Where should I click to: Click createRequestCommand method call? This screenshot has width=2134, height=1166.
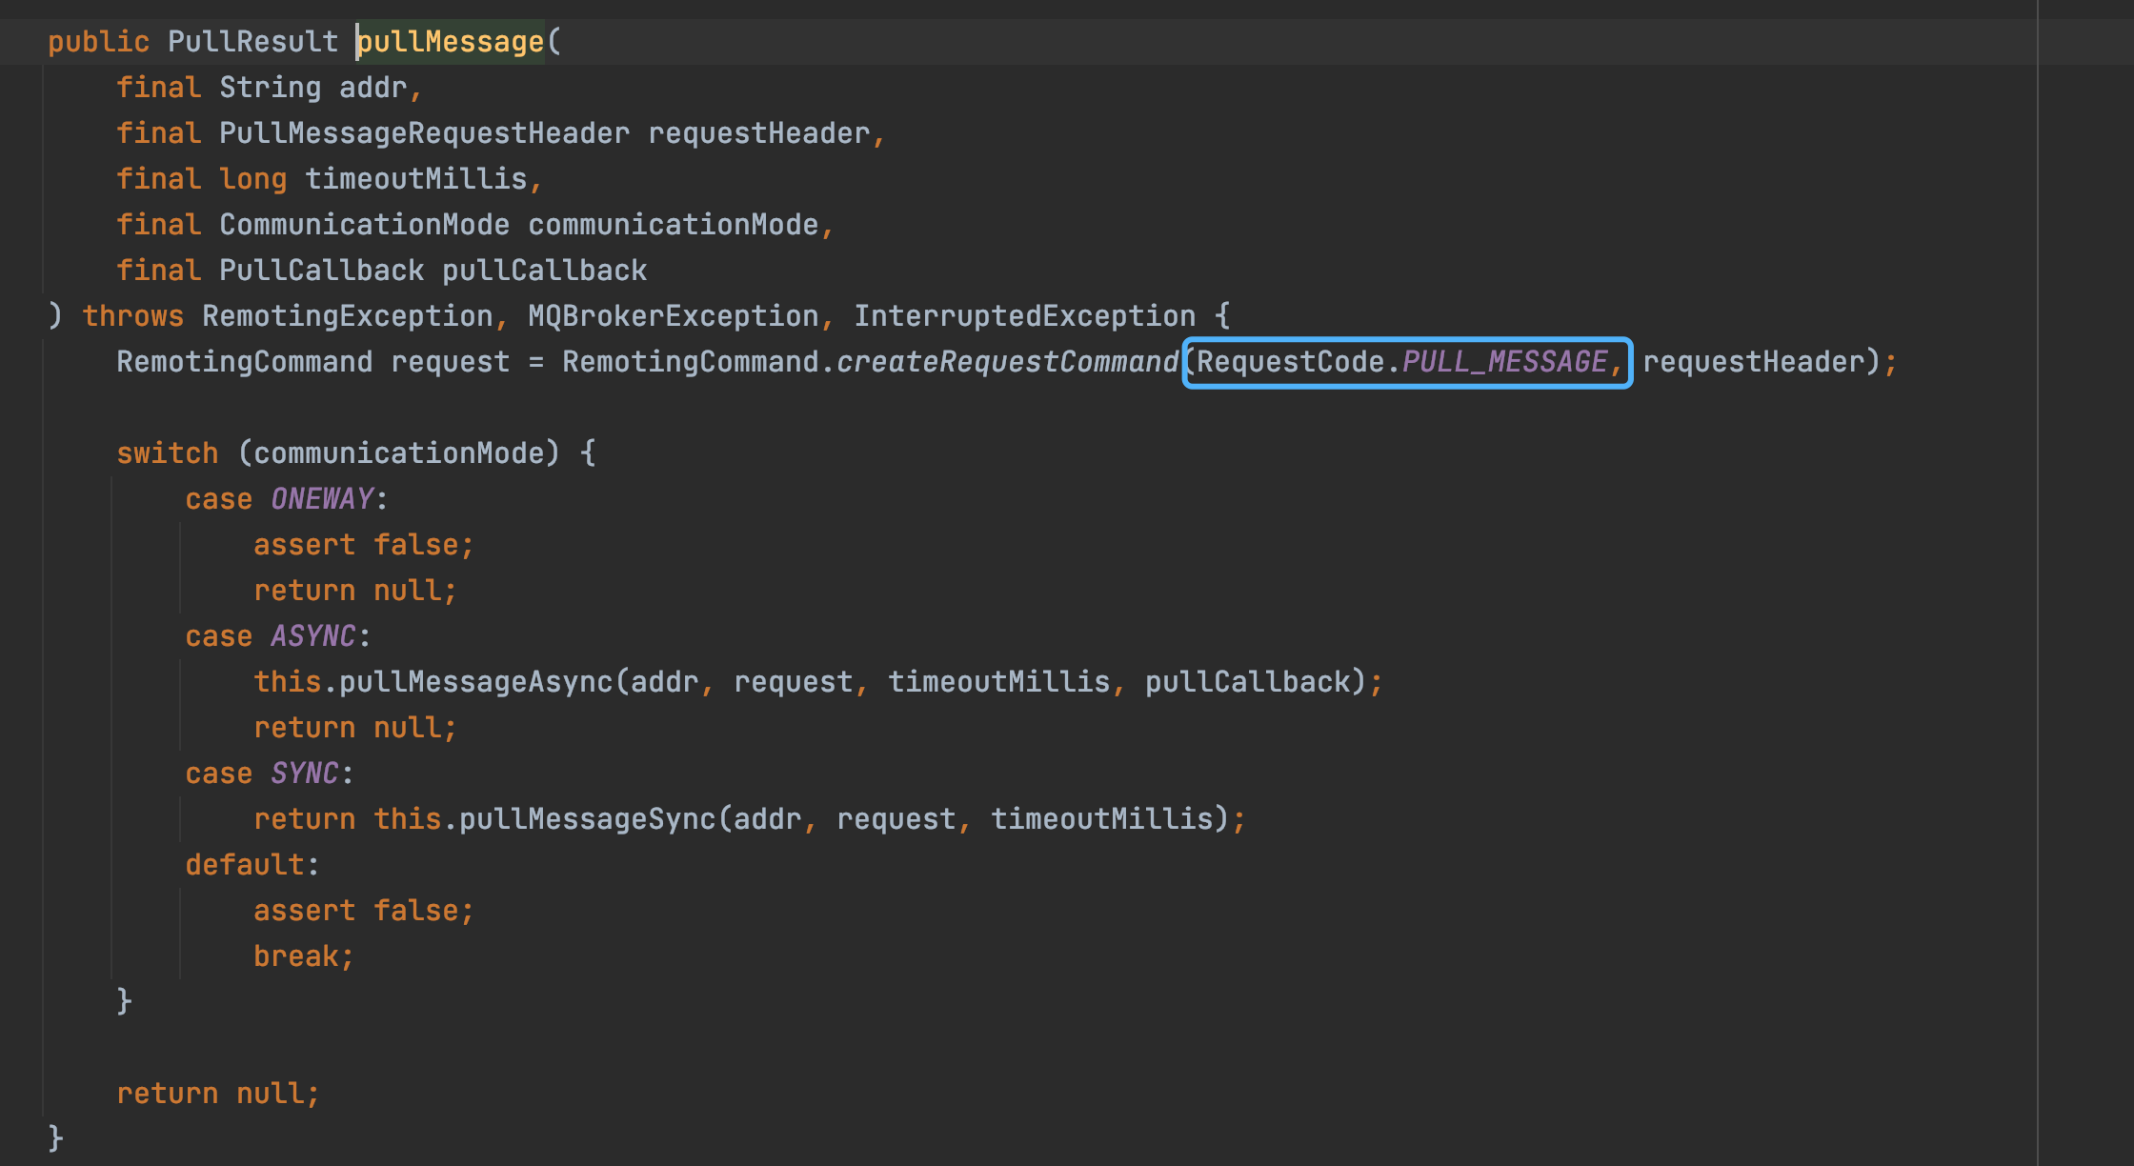[x=1007, y=362]
